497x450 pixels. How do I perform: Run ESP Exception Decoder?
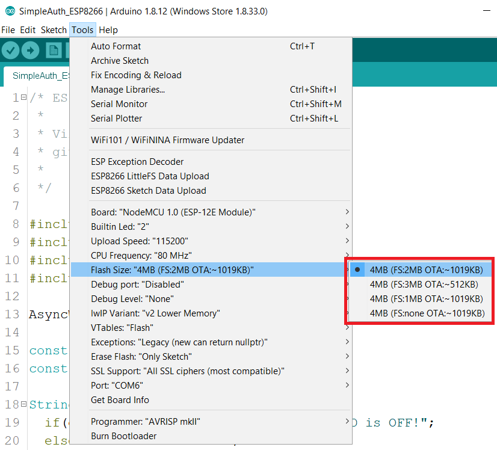[x=211, y=162]
